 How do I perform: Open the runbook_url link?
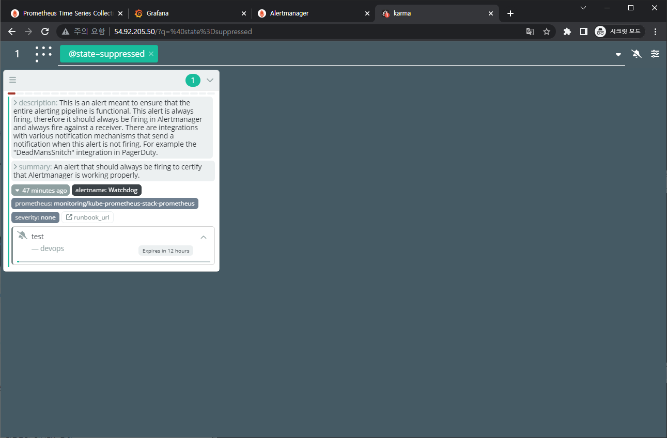87,217
